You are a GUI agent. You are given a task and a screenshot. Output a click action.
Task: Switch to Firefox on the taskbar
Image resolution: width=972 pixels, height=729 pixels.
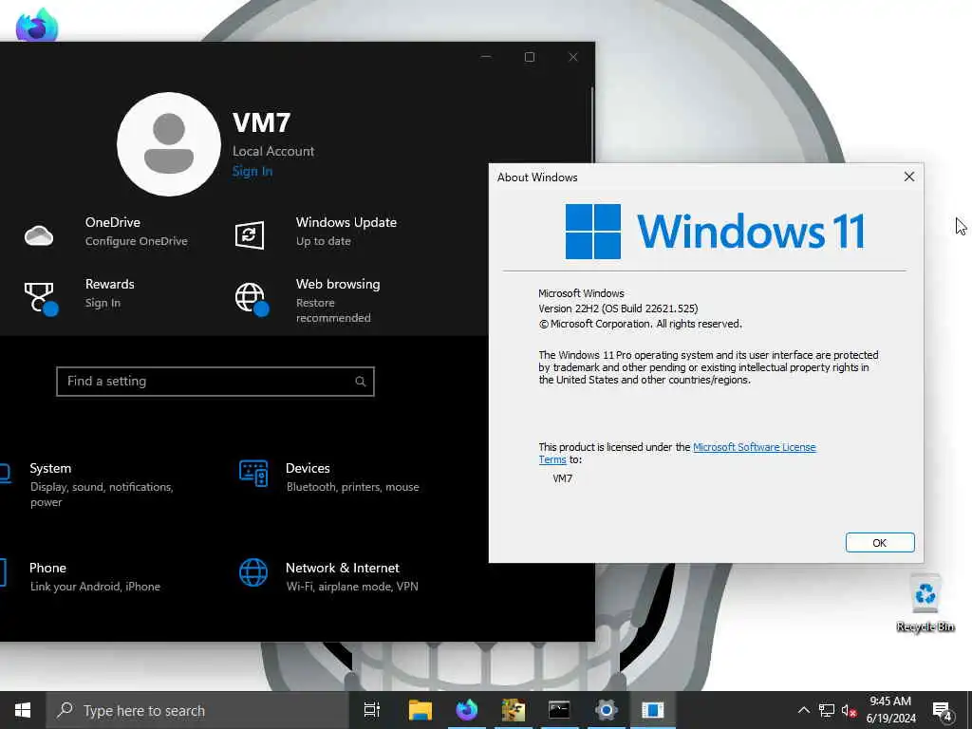tap(467, 710)
